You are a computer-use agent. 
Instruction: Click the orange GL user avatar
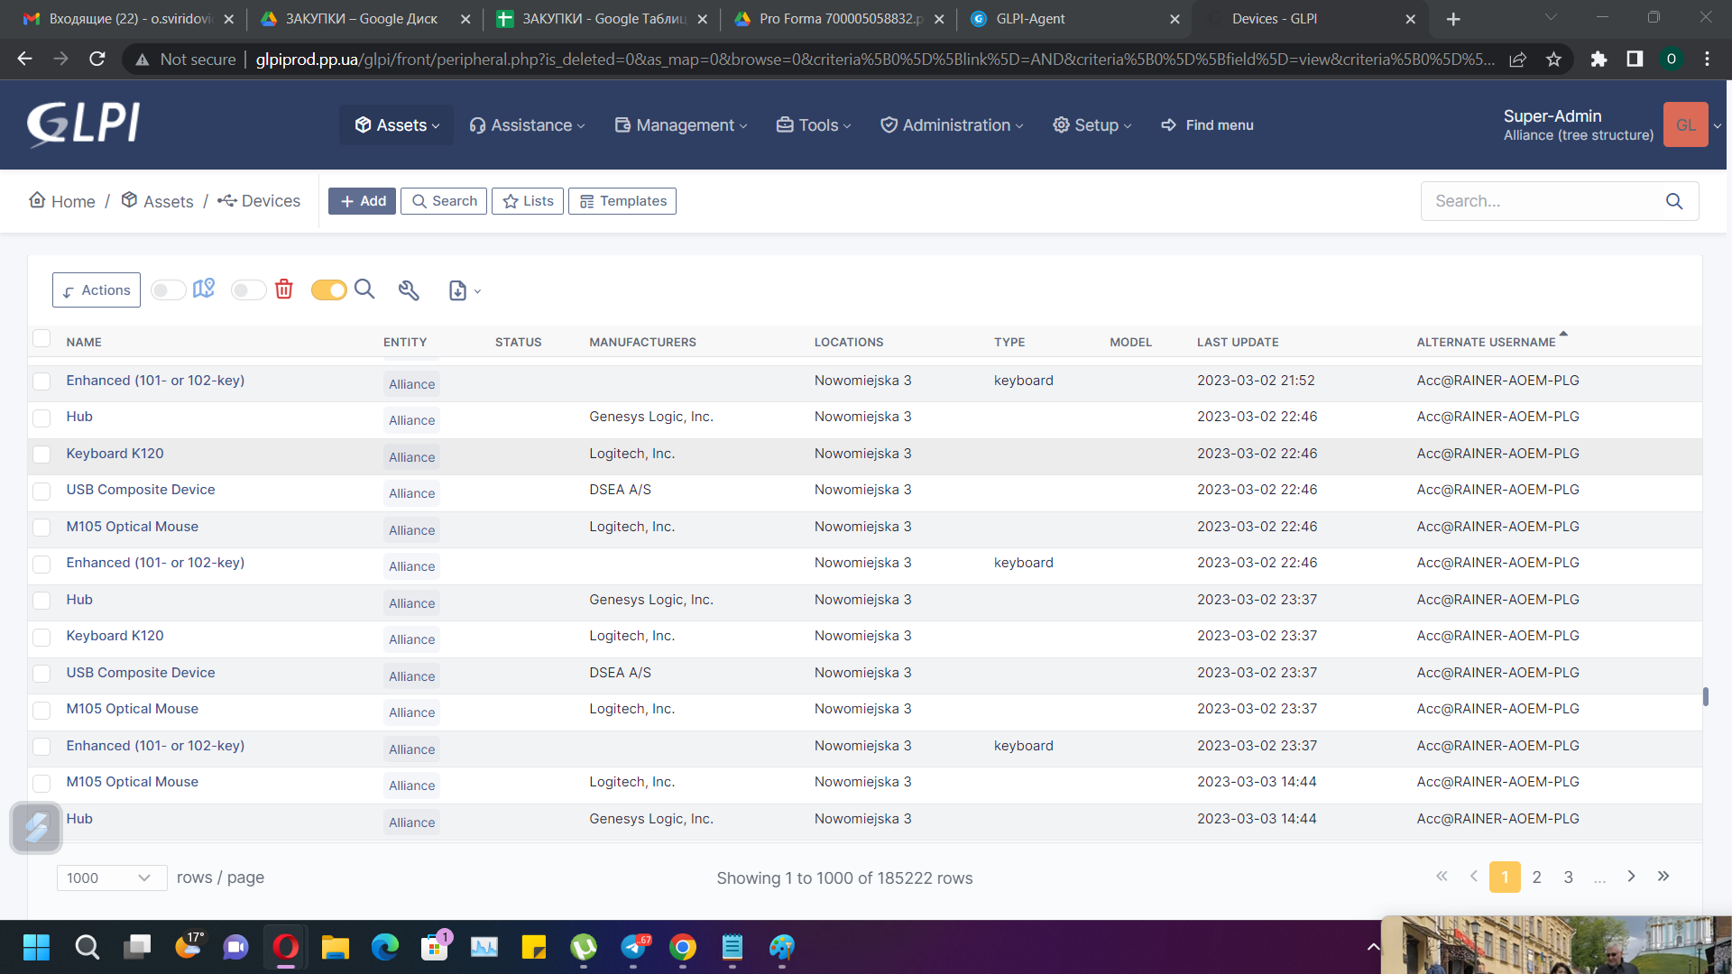pyautogui.click(x=1685, y=124)
